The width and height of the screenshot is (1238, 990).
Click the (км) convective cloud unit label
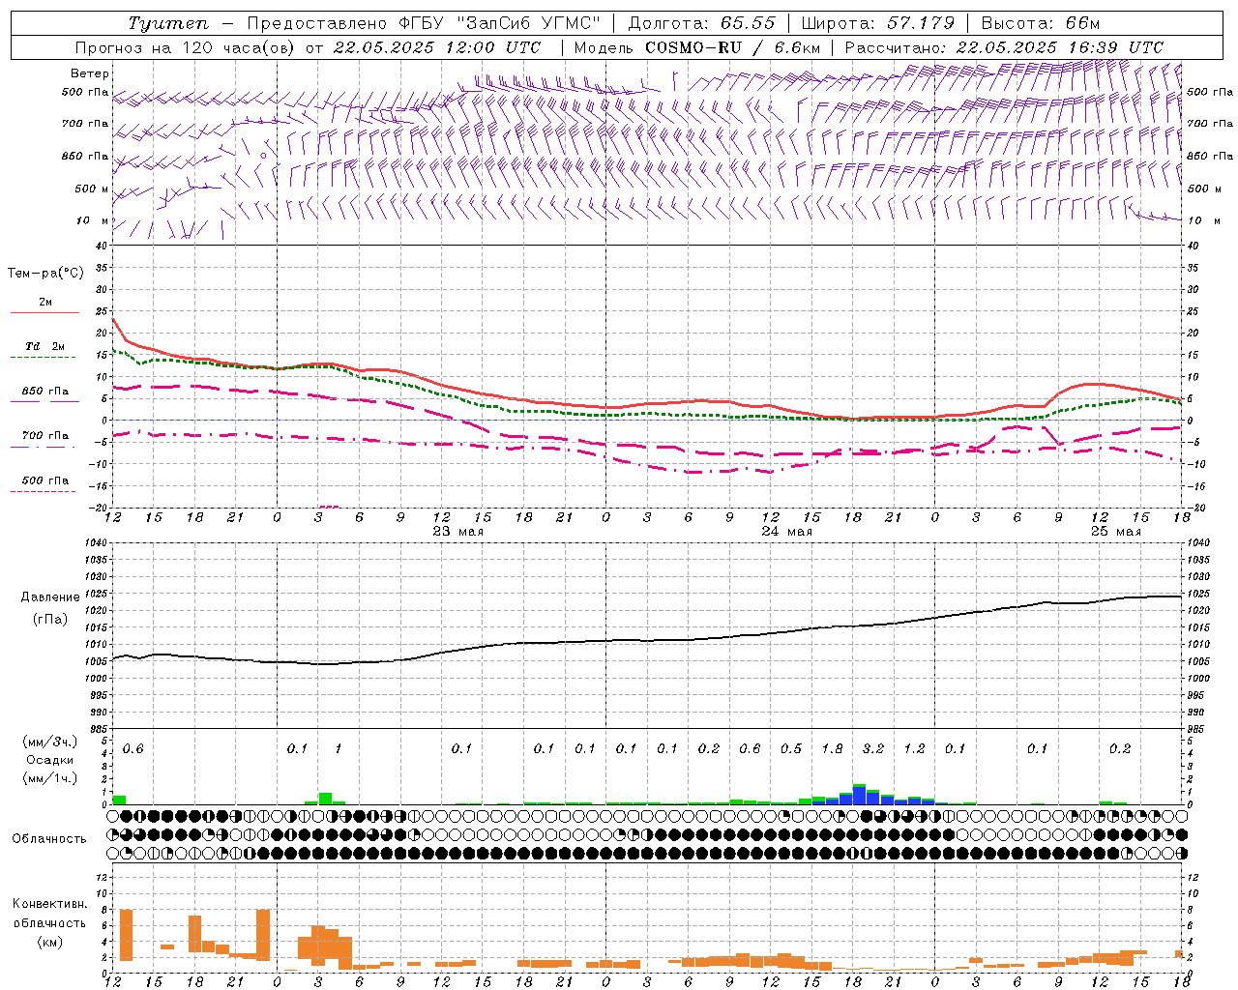tap(49, 942)
